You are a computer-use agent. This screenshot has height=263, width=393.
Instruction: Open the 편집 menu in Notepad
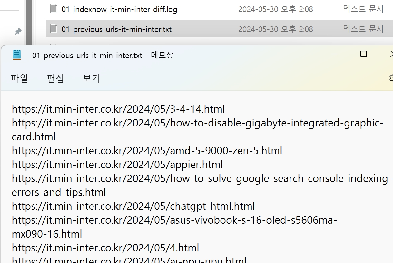[x=55, y=78]
